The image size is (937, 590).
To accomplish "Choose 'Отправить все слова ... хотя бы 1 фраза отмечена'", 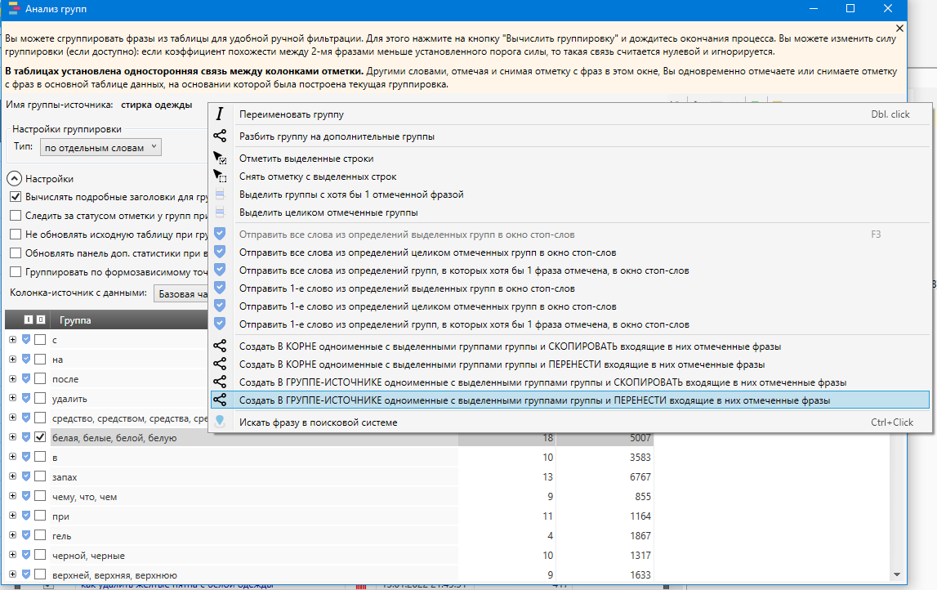I will 570,270.
